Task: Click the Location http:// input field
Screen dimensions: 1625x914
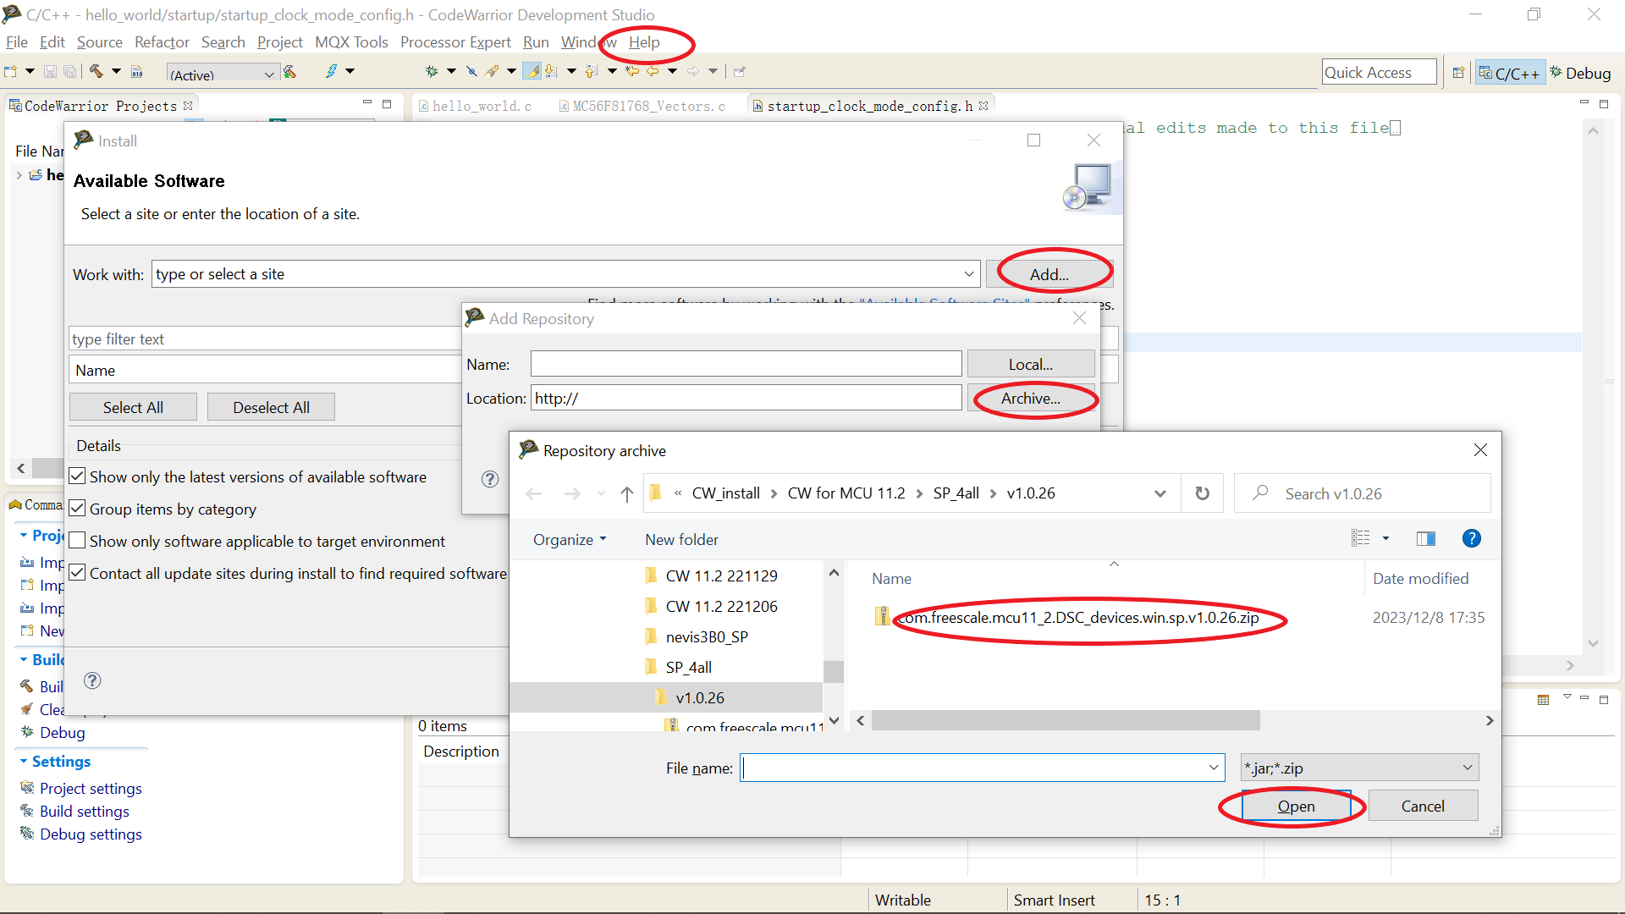Action: [x=746, y=398]
